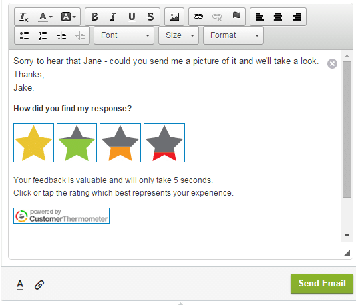Center align the text
Image resolution: width=356 pixels, height=305 pixels.
click(x=278, y=17)
